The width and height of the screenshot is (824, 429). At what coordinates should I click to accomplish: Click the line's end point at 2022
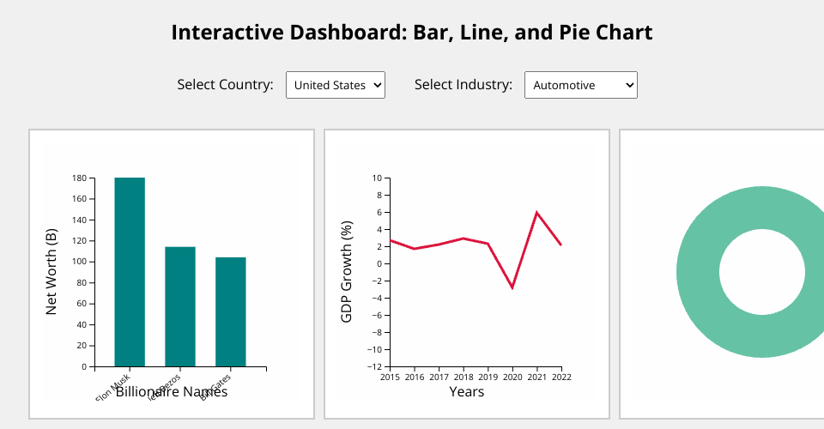point(560,245)
